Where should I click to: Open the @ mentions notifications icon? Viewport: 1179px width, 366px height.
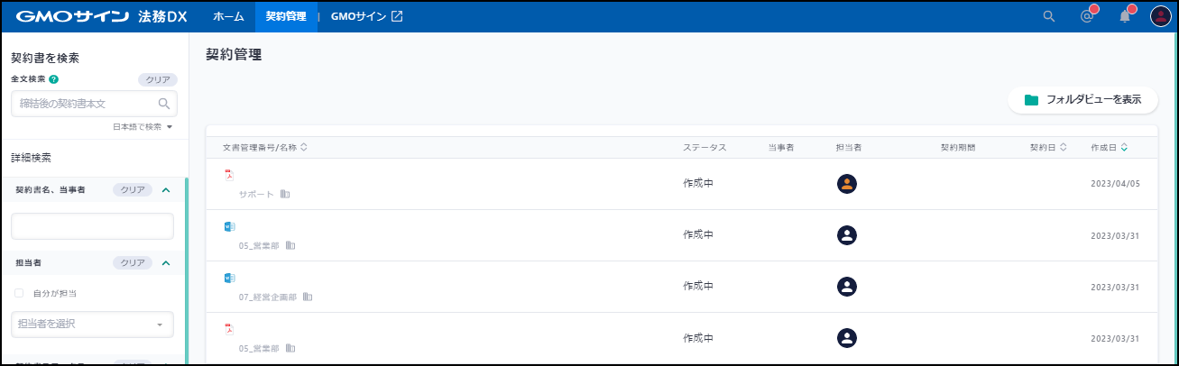click(1087, 16)
